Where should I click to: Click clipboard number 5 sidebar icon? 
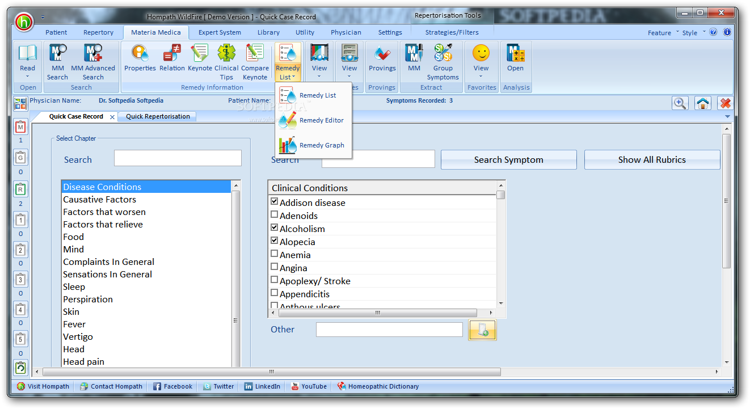tap(20, 339)
